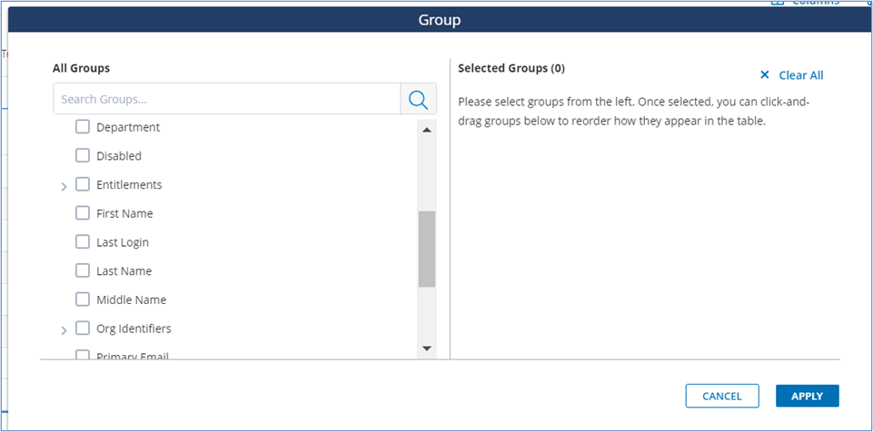Select the Primary Email checkbox
Viewport: 873px width, 432px height.
point(83,356)
